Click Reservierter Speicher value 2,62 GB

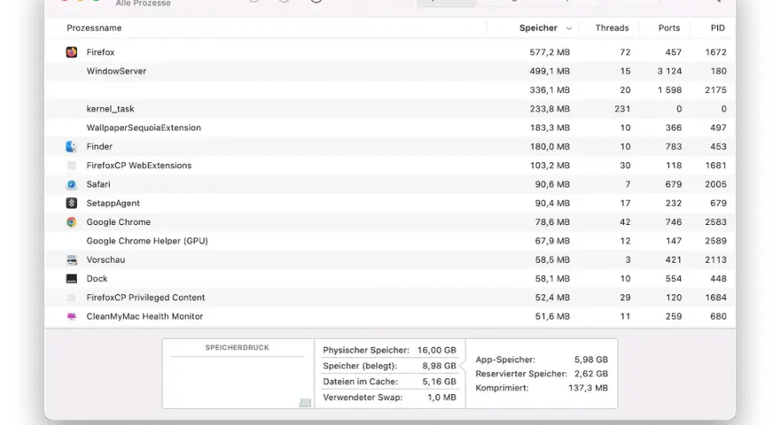[x=591, y=374]
